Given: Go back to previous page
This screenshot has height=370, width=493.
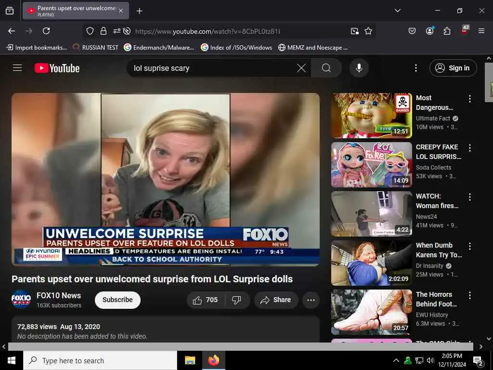Looking at the screenshot, I should click(x=12, y=31).
